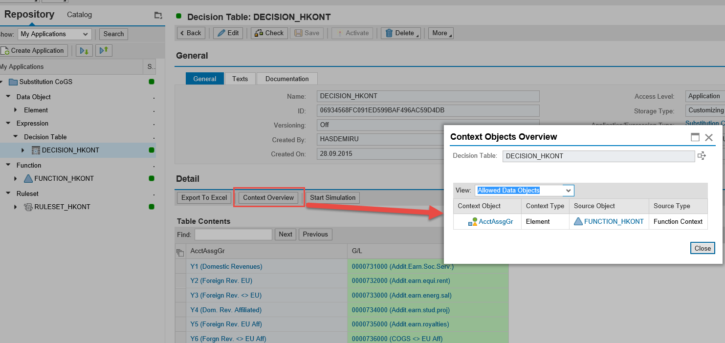Click the Context Overview button
This screenshot has width=725, height=343.
[268, 197]
